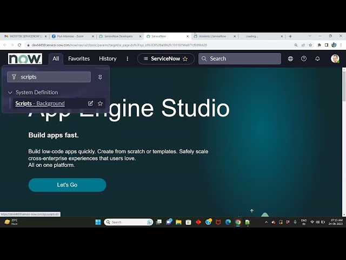The height and width of the screenshot is (260, 346).
Task: Click the zoom magnifier in address bar
Action: pos(296,45)
